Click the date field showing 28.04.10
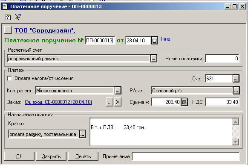Screen dimensions: 248x165 pos(138,41)
